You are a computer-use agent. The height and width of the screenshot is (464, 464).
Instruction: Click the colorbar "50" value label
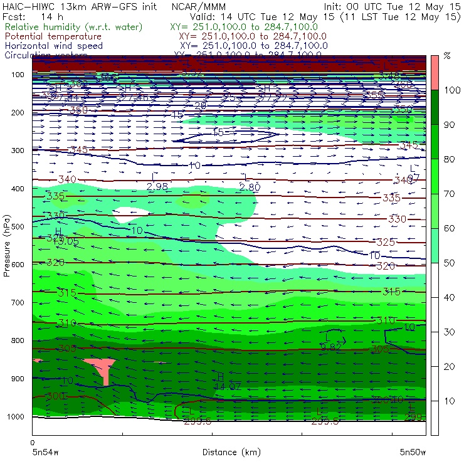coord(449,263)
